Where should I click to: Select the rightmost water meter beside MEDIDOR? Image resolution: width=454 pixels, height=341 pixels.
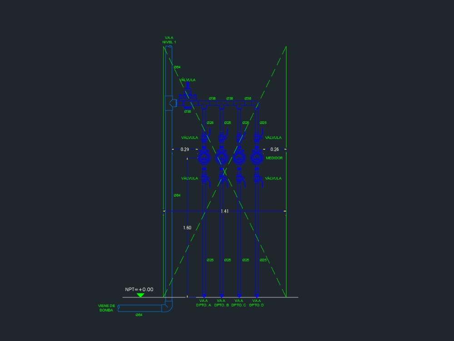click(257, 158)
